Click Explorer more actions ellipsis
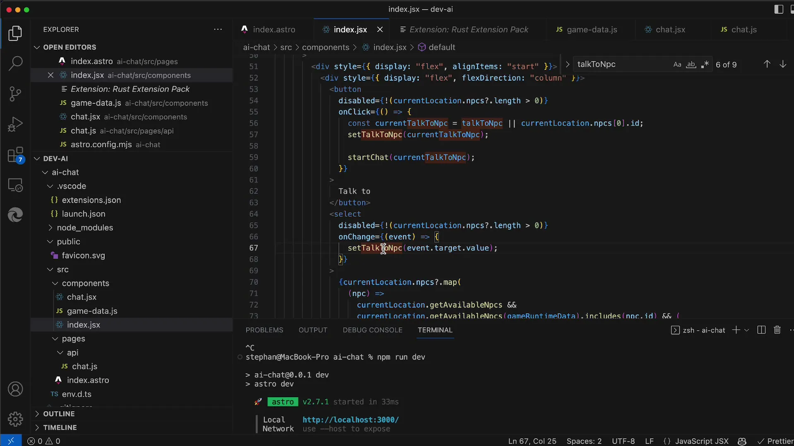 click(218, 29)
